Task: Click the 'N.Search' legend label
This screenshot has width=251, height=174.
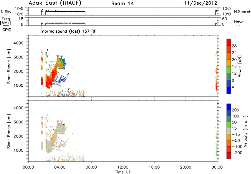Action: [x=242, y=12]
